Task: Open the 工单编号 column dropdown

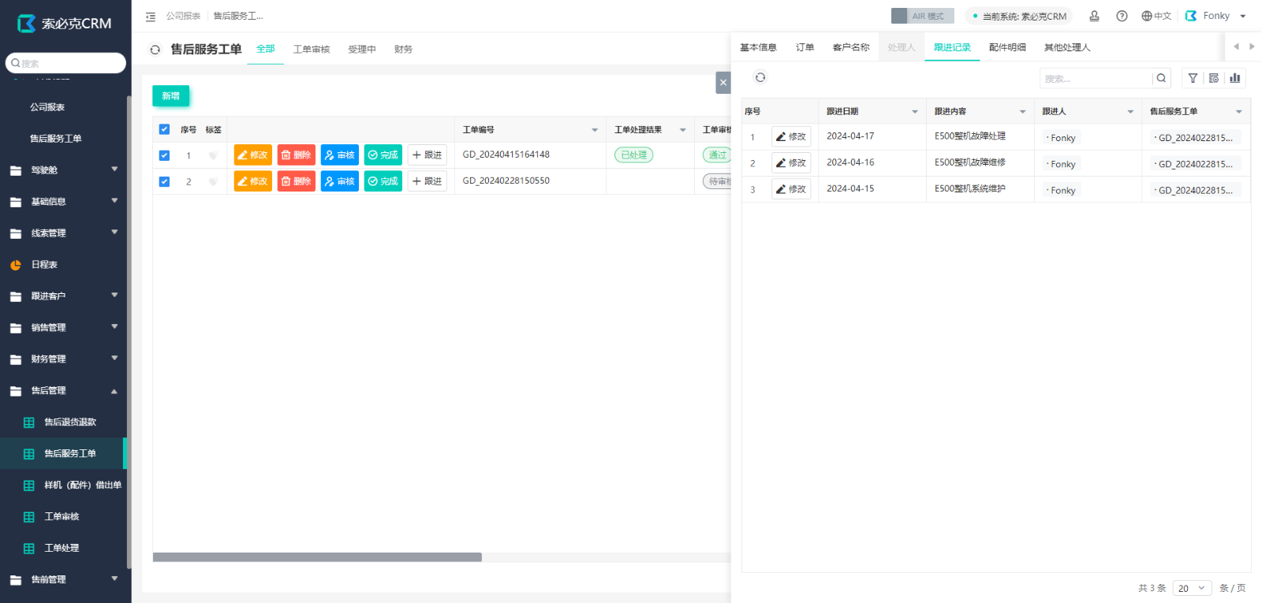Action: (x=595, y=130)
